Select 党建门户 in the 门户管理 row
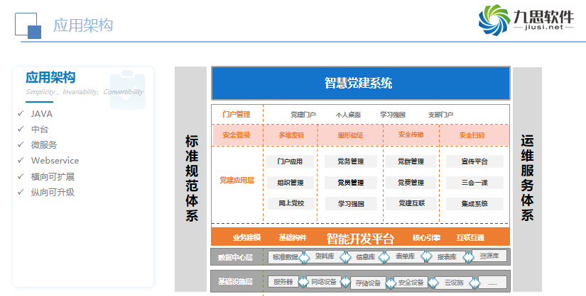 pyautogui.click(x=303, y=115)
